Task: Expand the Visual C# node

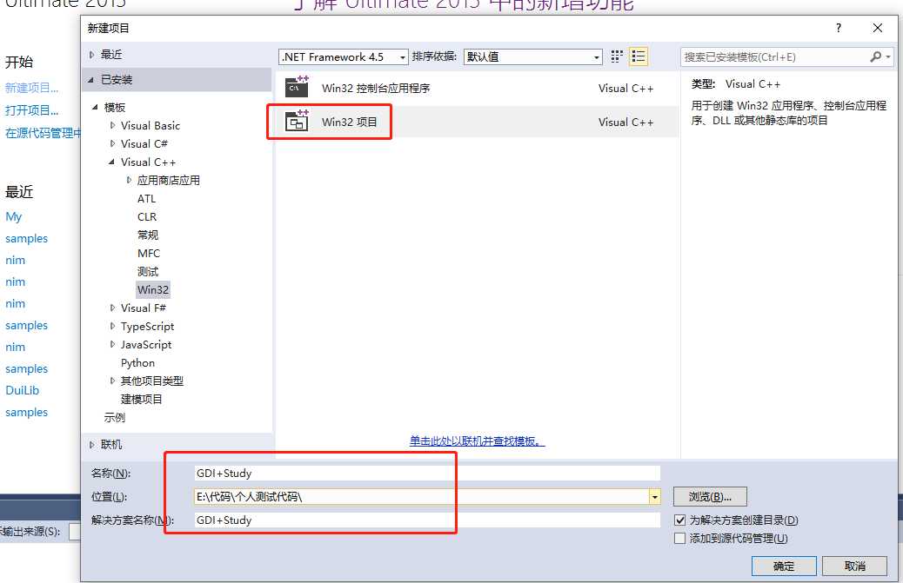Action: pos(112,143)
